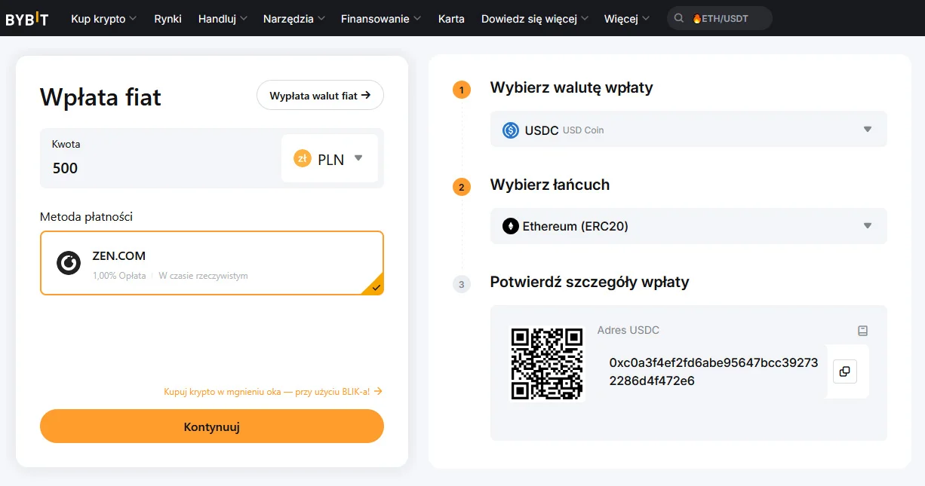
Task: Open the Ethereum (ERC20) chain dropdown
Action: coord(689,226)
